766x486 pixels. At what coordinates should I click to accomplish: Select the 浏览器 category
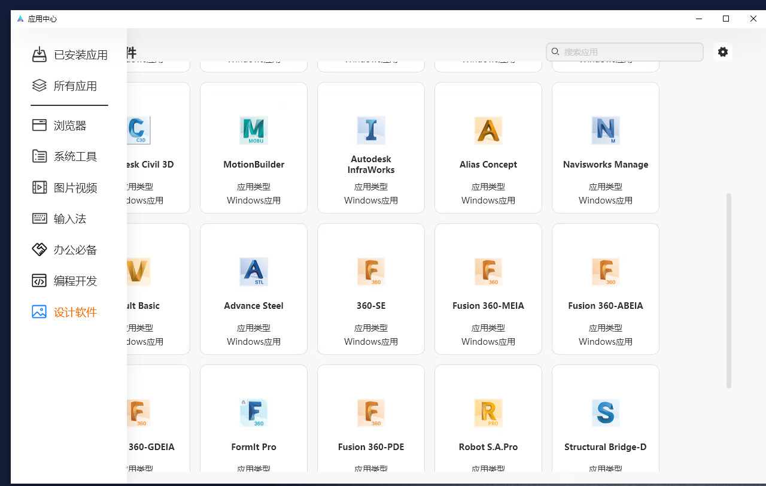(x=69, y=125)
